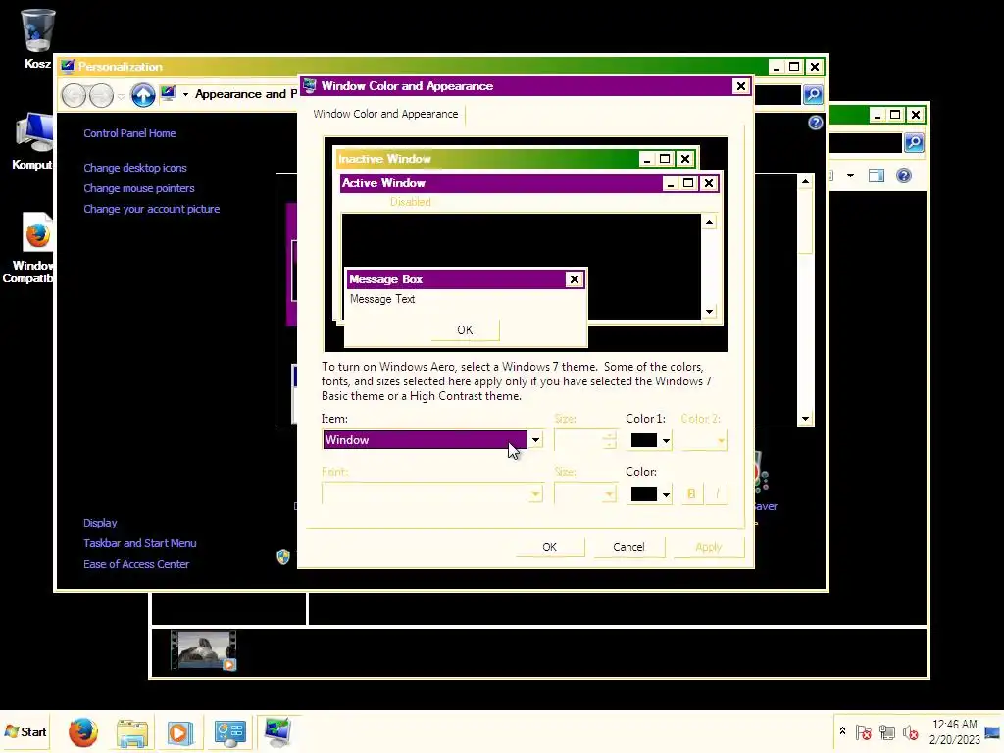This screenshot has width=1004, height=753.
Task: Go up one level in Personalization window
Action: pyautogui.click(x=143, y=95)
